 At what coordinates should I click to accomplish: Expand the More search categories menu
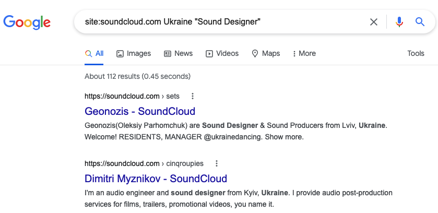tap(304, 54)
